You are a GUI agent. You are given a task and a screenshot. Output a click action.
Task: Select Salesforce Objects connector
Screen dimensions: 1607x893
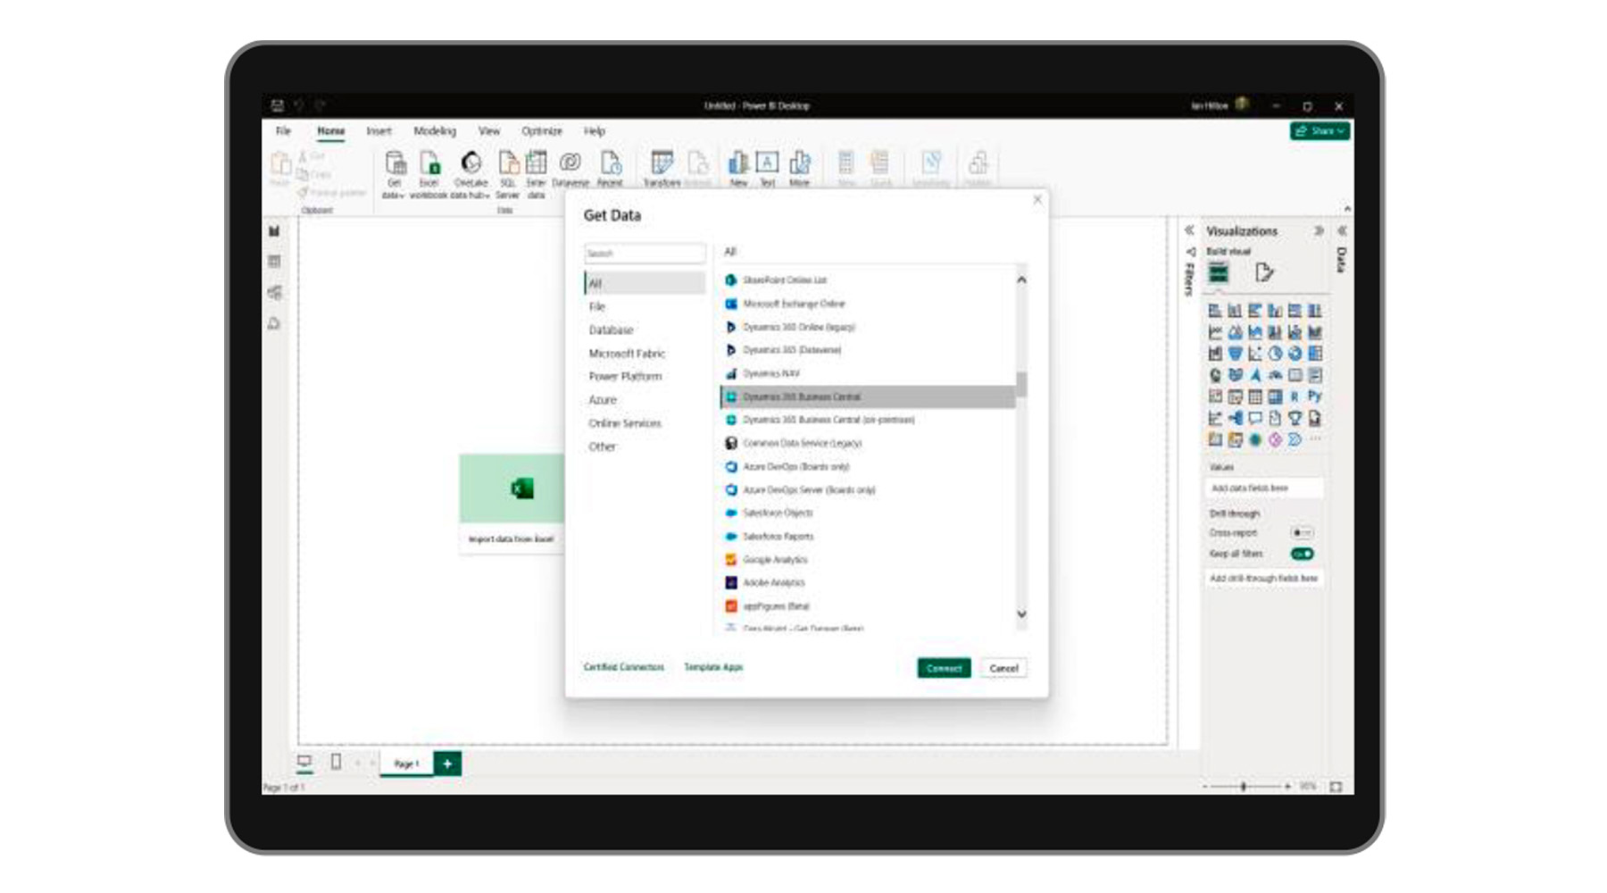tap(868, 513)
